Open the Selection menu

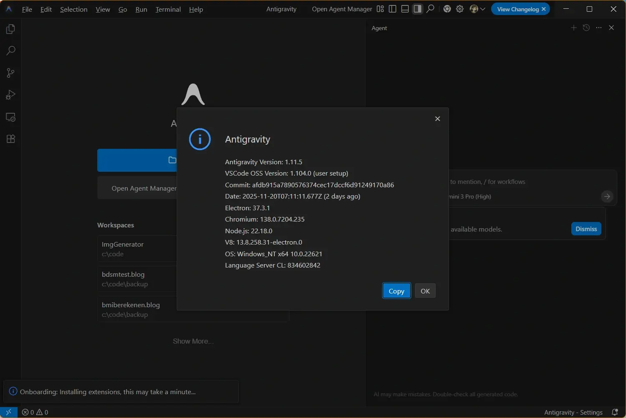73,9
